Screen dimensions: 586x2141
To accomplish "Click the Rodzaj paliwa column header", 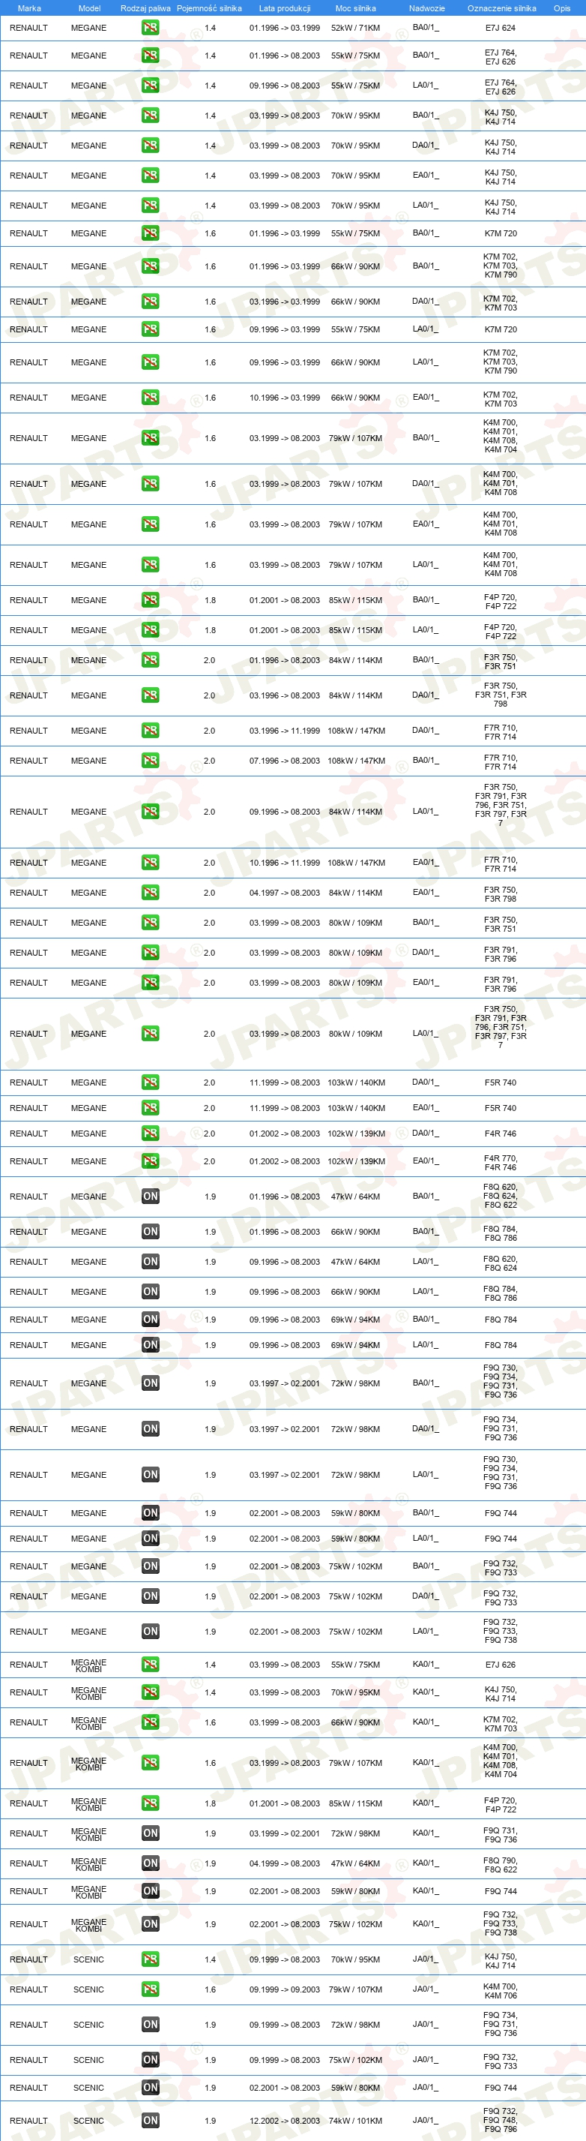I will tap(145, 8).
